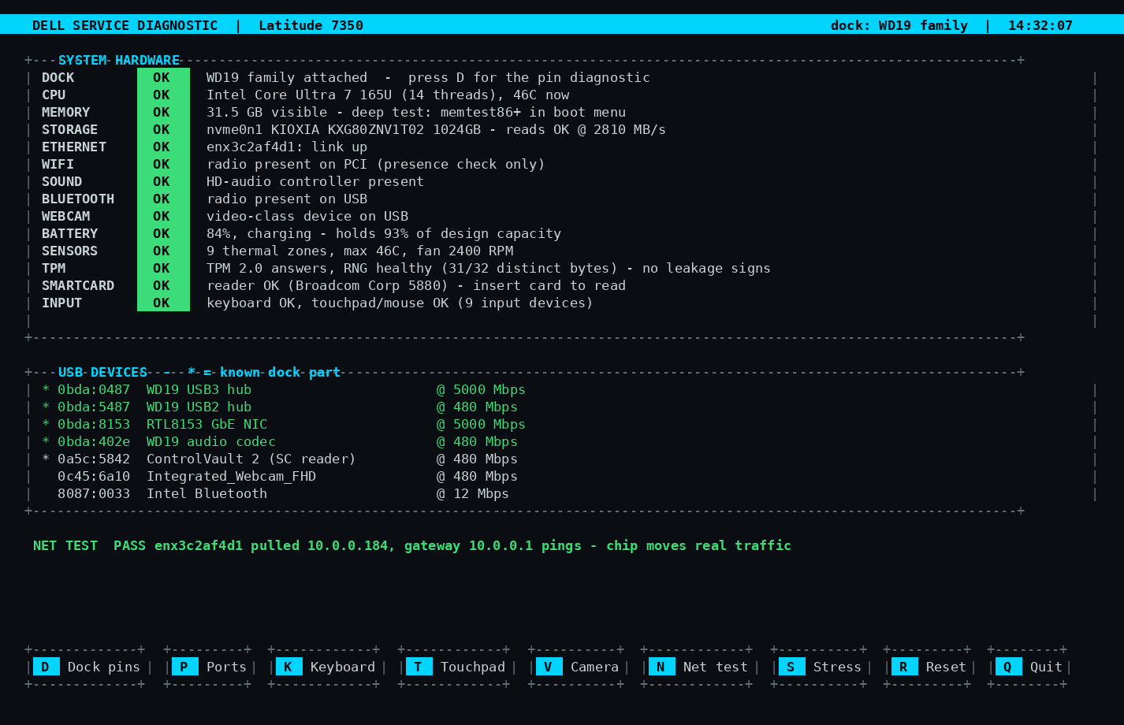Click the 'dock: WD19 family' header status
Image resolution: width=1124 pixels, height=725 pixels.
[899, 25]
